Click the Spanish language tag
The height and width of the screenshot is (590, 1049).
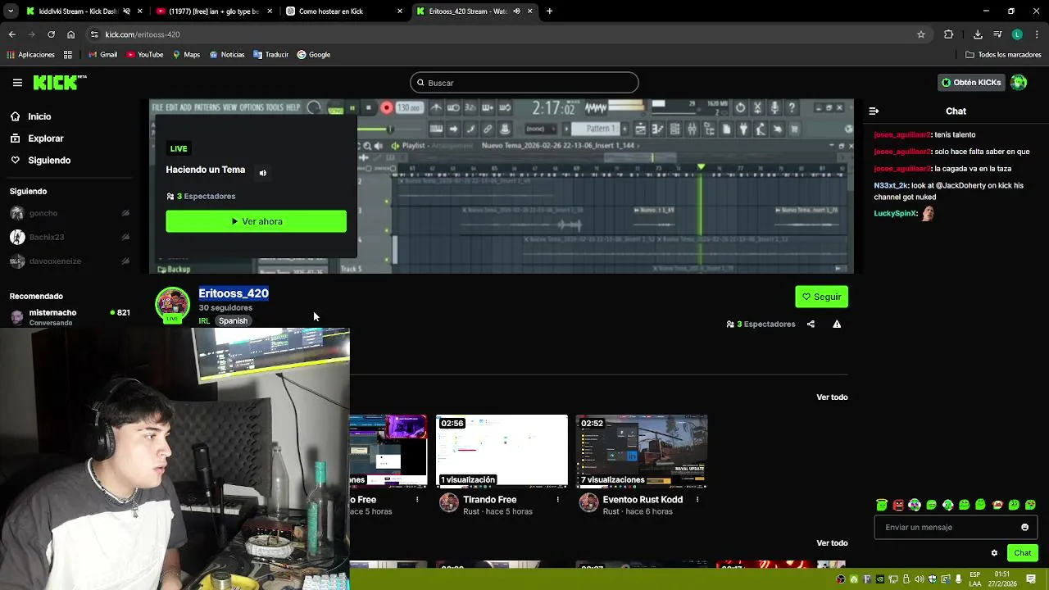tap(233, 321)
